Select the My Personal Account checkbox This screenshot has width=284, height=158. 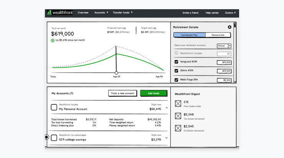tap(54, 107)
